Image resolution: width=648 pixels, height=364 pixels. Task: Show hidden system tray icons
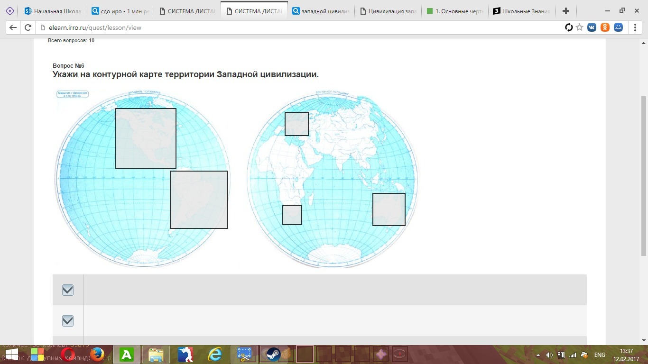538,355
